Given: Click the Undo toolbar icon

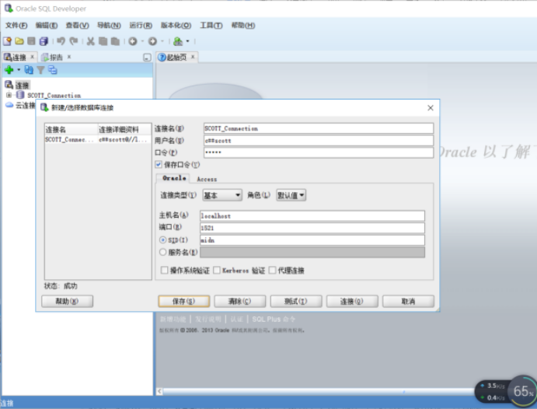Looking at the screenshot, I should click(61, 41).
